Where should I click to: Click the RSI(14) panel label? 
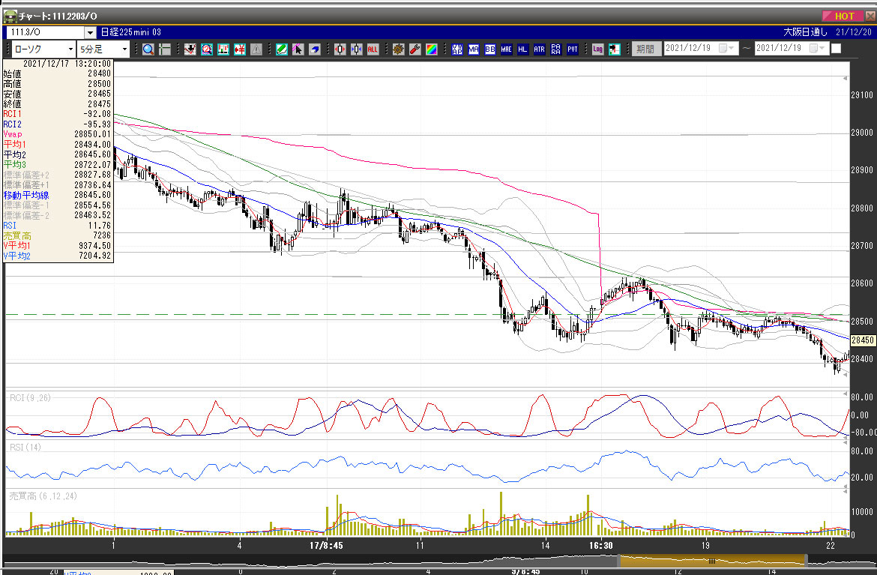tap(25, 447)
